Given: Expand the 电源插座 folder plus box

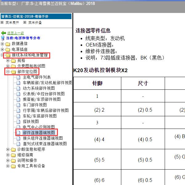Looking at the screenshot, I should point(2,49).
